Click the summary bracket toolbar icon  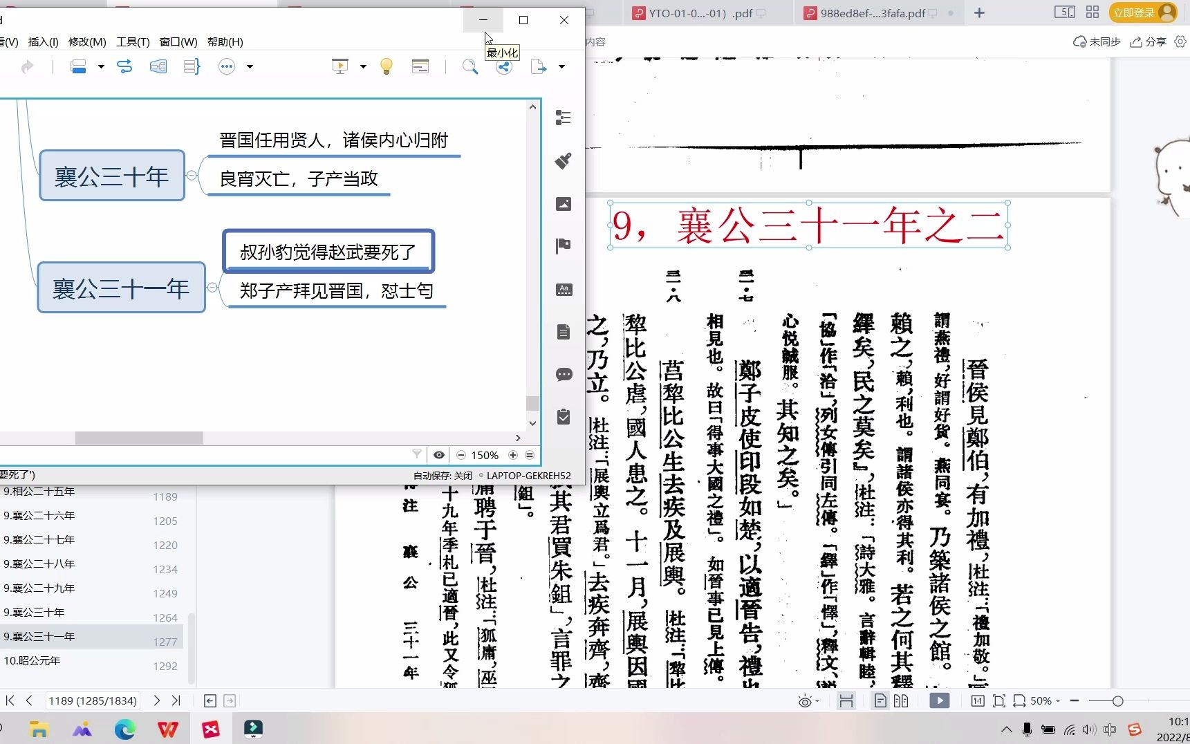[192, 66]
